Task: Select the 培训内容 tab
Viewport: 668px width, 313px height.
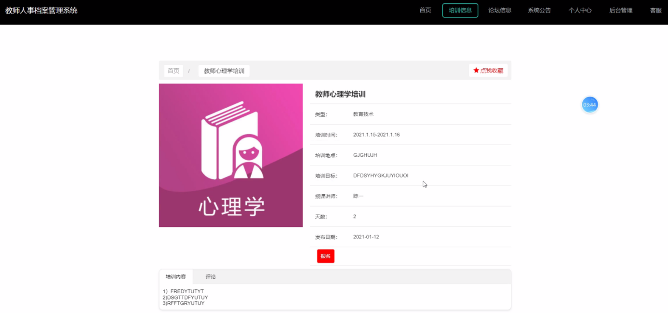Action: tap(176, 277)
